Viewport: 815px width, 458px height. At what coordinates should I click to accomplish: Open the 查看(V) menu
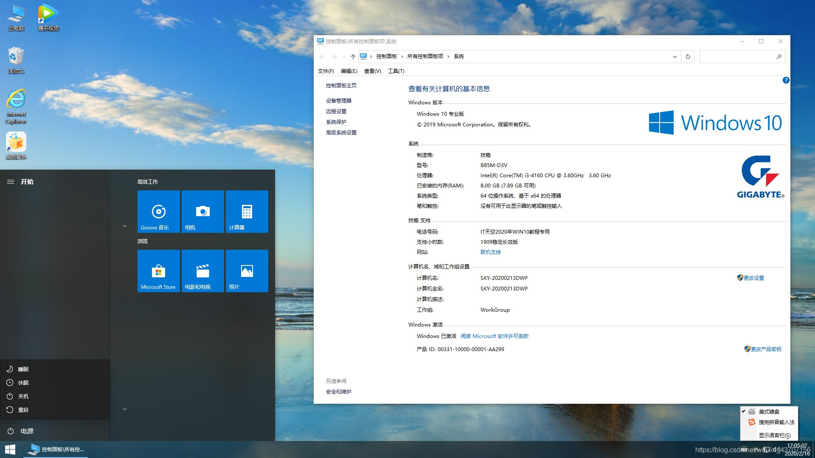tap(372, 71)
